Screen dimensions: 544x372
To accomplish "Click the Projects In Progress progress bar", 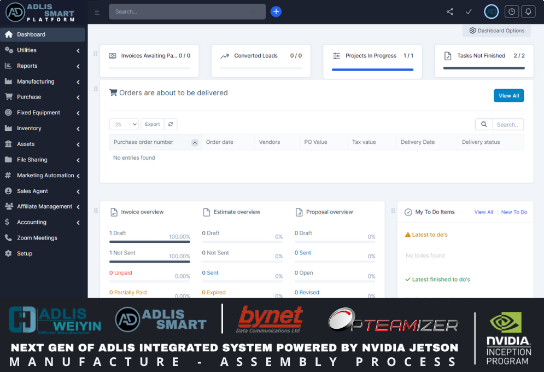I will (x=372, y=69).
